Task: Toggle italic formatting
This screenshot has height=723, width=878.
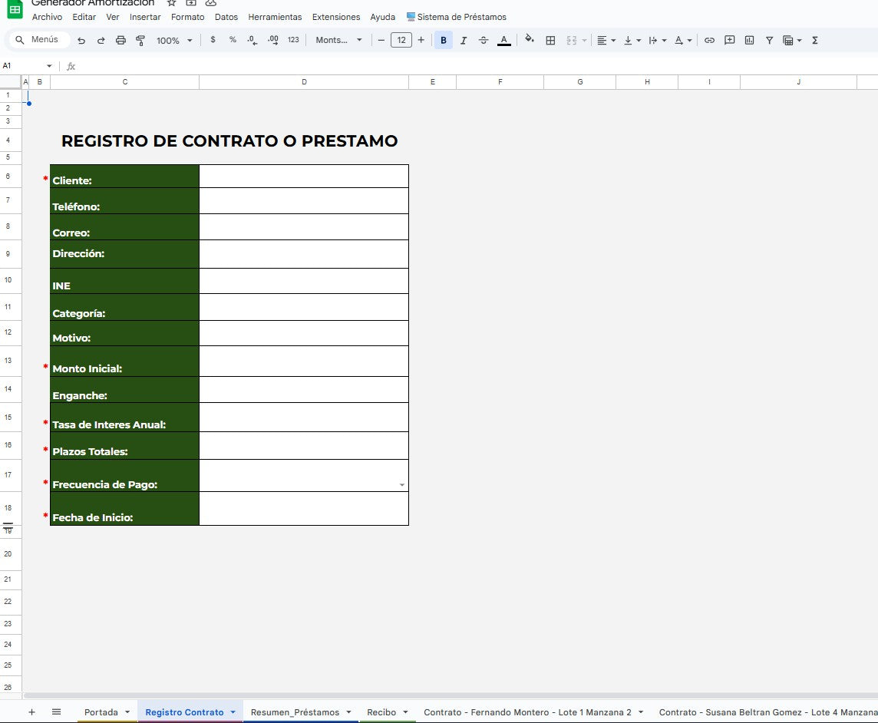Action: coord(464,40)
